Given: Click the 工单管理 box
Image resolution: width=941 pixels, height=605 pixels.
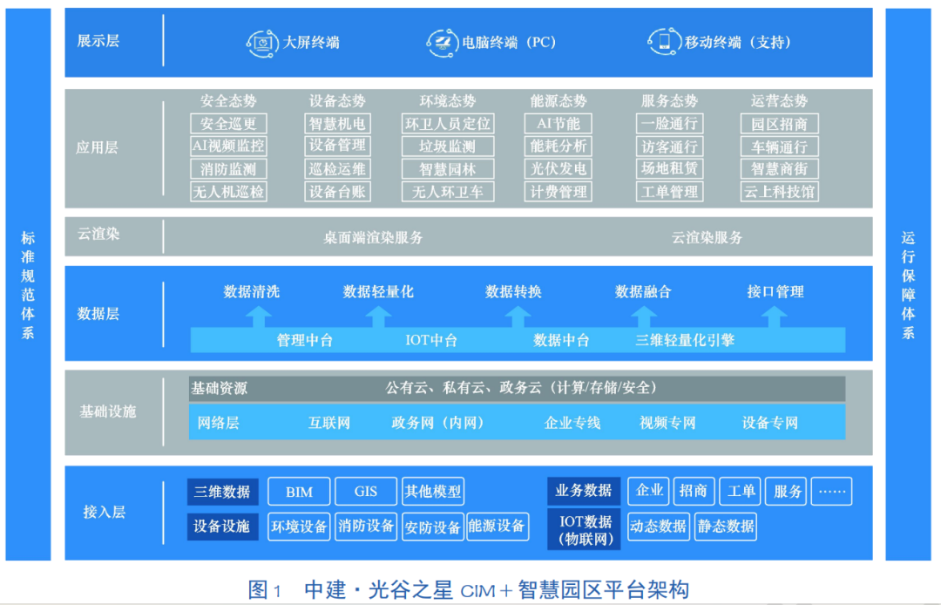Looking at the screenshot, I should (669, 192).
